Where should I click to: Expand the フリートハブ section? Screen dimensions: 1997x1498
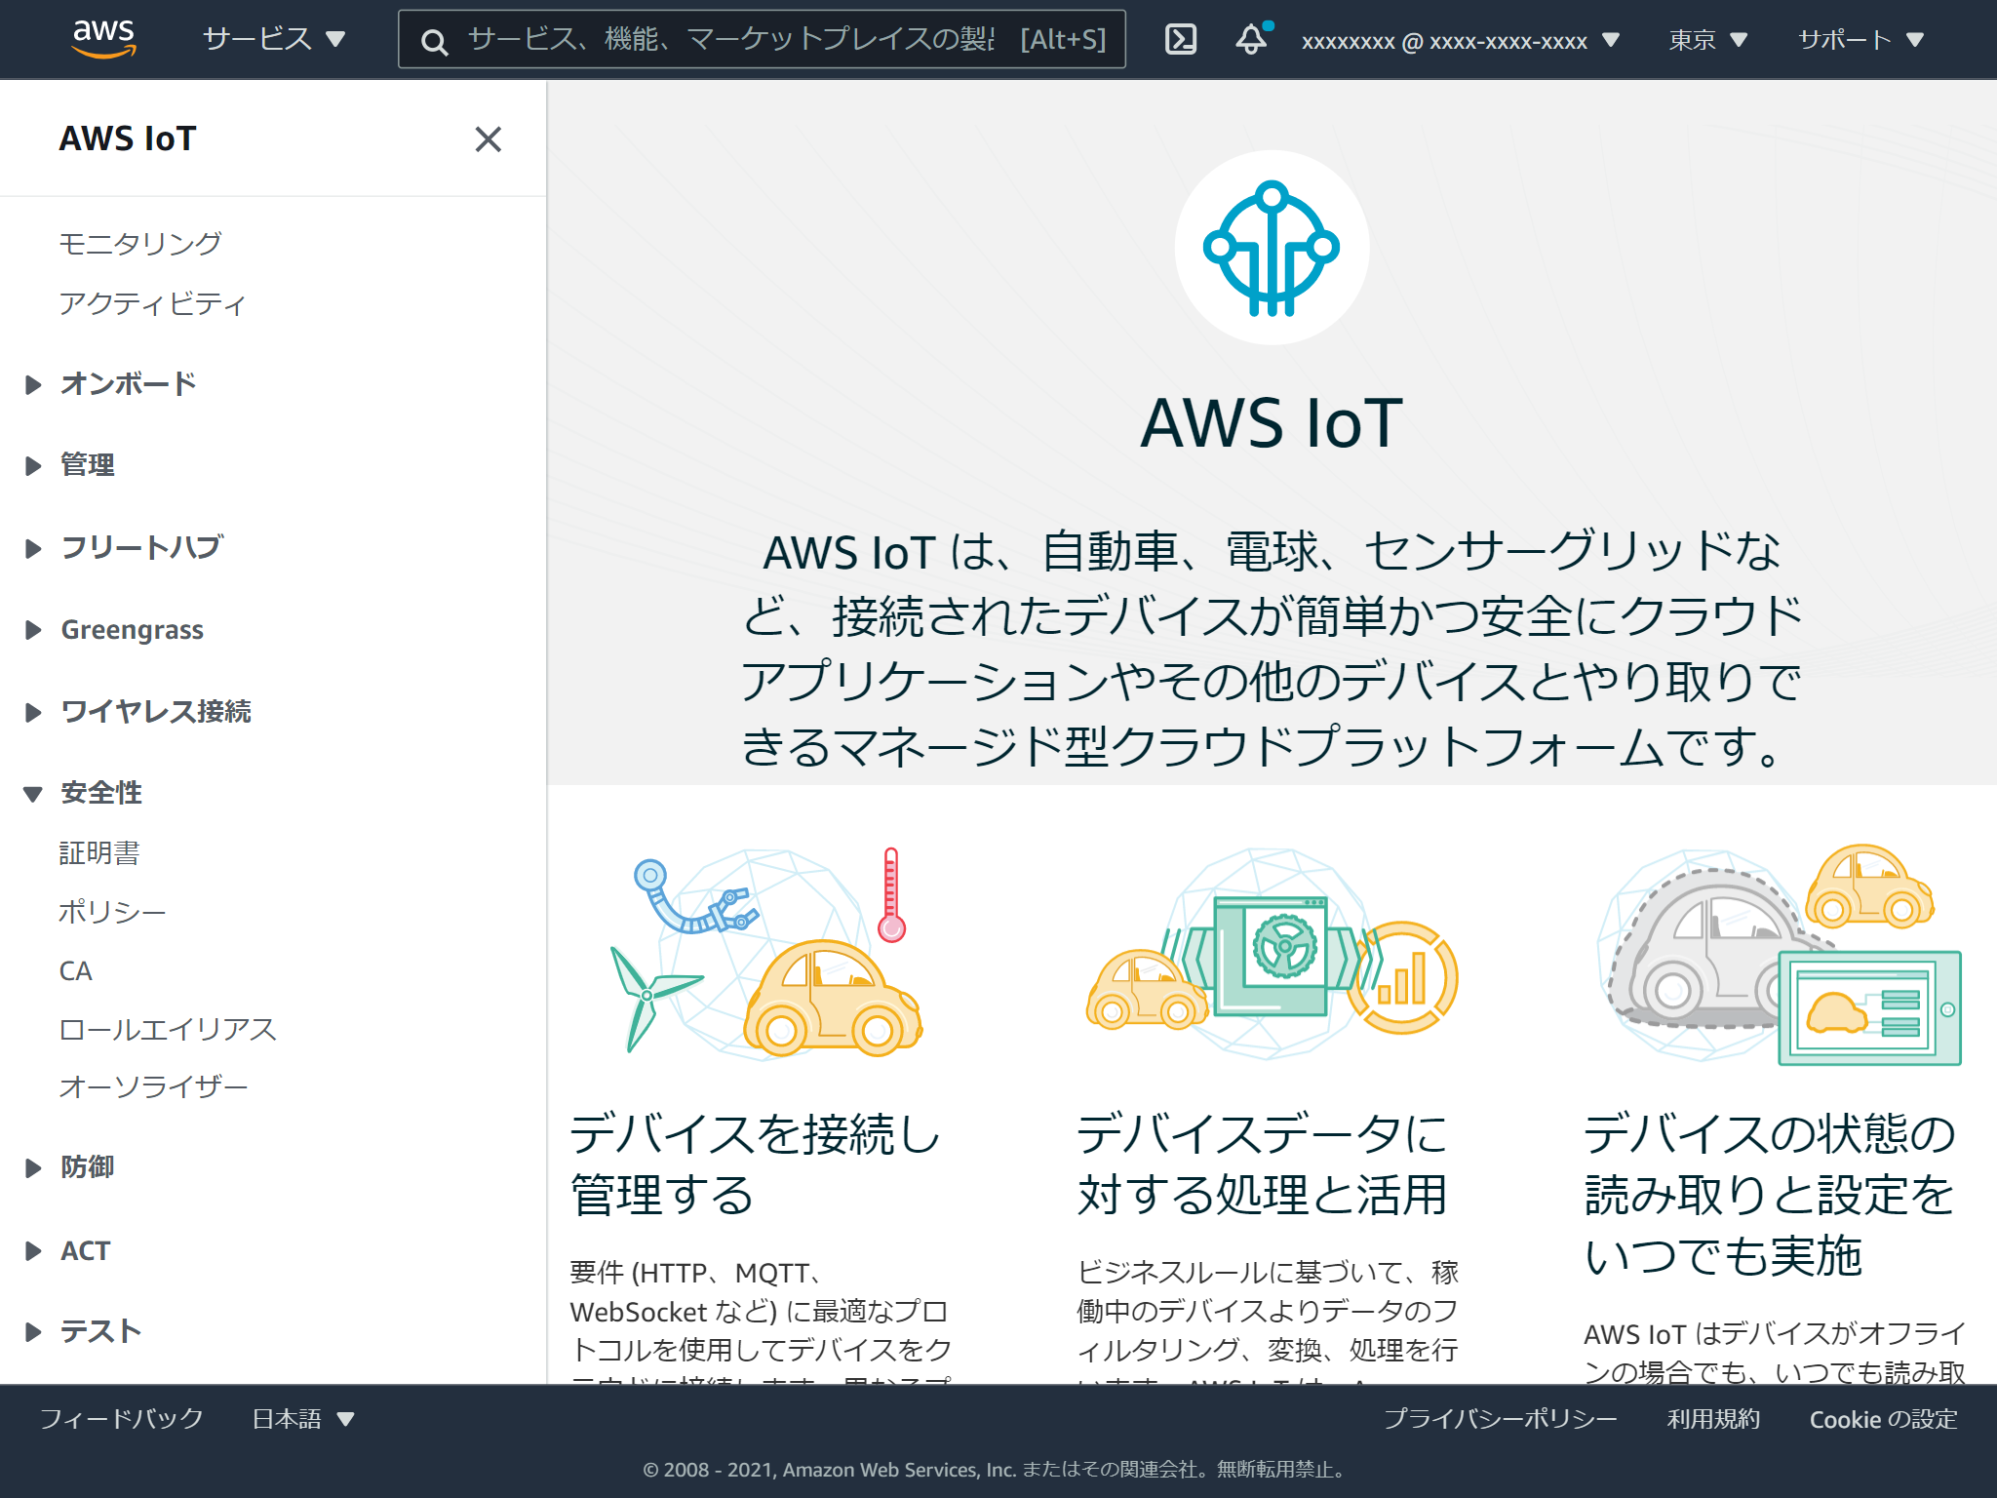(141, 546)
